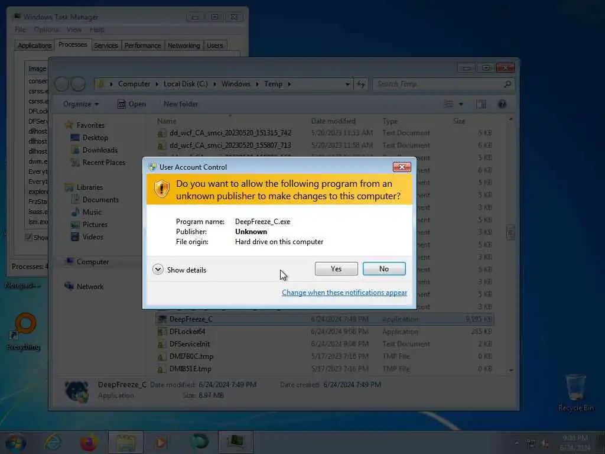Select the DMI7B0C.tmp file

point(324,356)
